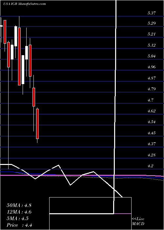
Task: Click the 'Price : 4.4' readout
Action: (x=19, y=225)
